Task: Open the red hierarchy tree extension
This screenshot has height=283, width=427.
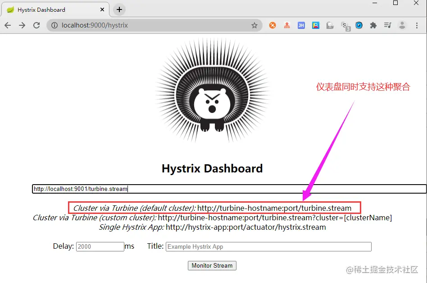Action: [x=287, y=25]
